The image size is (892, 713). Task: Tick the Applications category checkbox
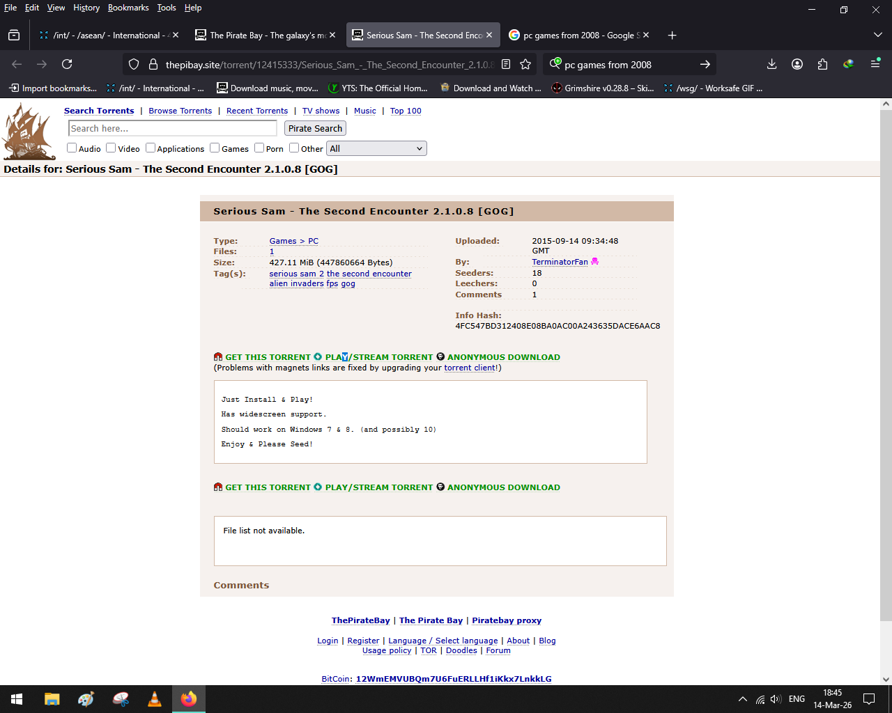150,148
